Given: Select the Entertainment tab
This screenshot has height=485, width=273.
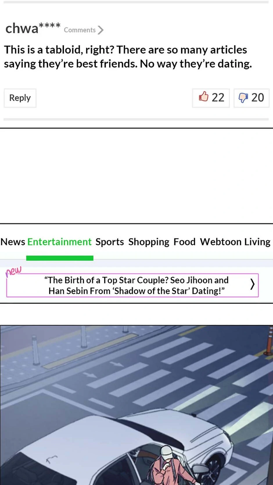Looking at the screenshot, I should point(59,242).
